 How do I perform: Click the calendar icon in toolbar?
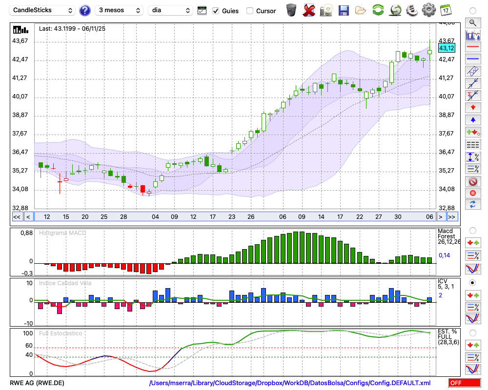point(445,10)
